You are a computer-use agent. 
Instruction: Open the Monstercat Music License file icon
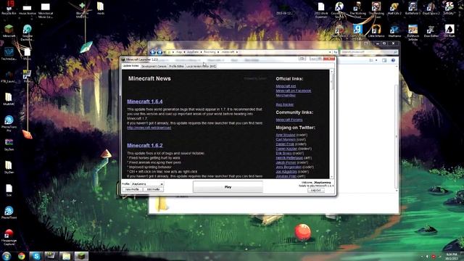[46, 10]
